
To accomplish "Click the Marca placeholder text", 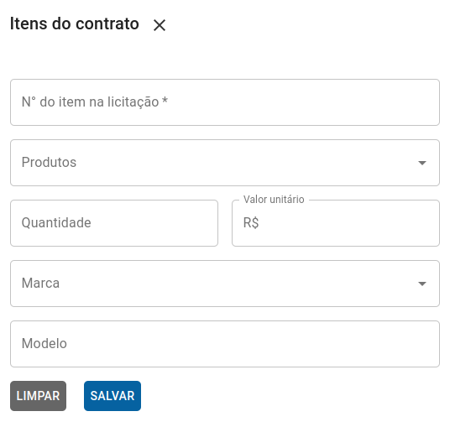I will (40, 283).
